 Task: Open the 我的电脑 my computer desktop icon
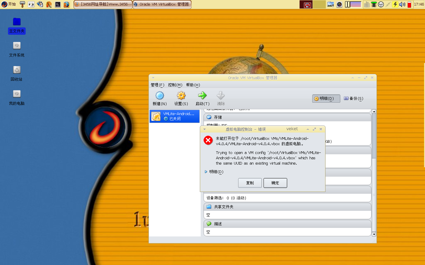17,98
